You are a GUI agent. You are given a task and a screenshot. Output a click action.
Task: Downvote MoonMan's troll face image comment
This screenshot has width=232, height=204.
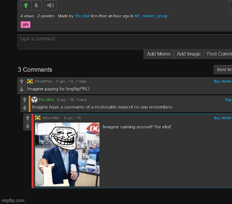click(28, 126)
